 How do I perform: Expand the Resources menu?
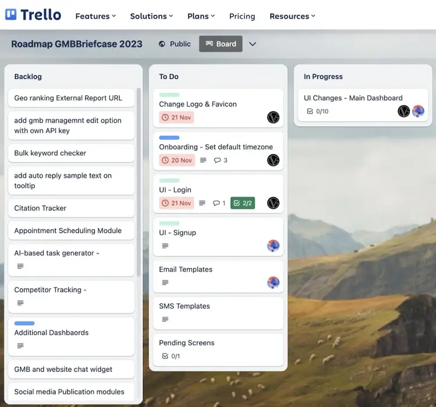(x=292, y=16)
